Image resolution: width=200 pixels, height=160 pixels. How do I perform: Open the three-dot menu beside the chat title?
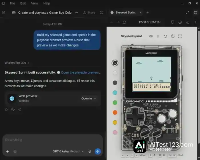click(76, 13)
